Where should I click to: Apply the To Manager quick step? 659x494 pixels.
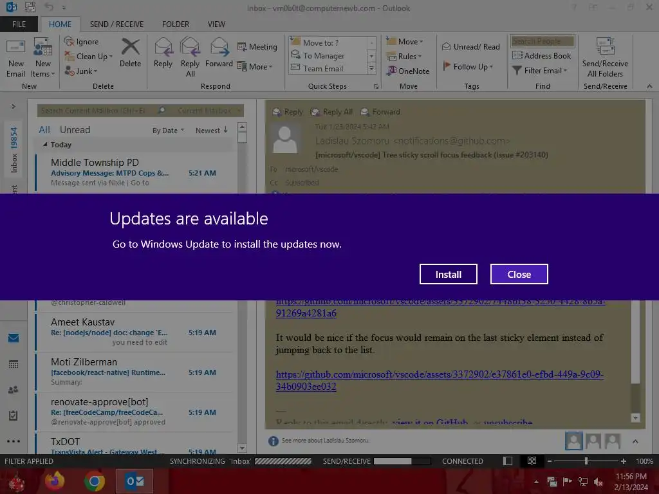pyautogui.click(x=328, y=55)
